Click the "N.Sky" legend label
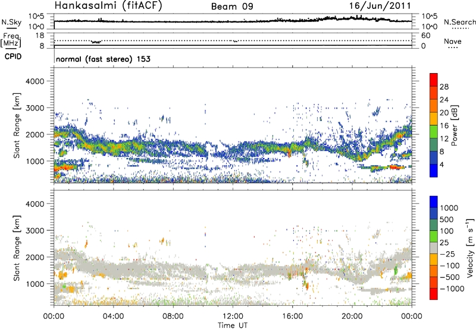The height and width of the screenshot is (329, 476). [x=11, y=22]
